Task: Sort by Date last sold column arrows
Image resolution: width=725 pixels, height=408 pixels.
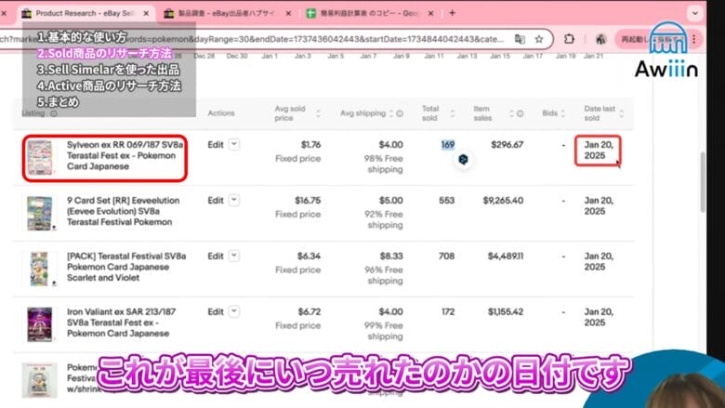Action: (621, 113)
